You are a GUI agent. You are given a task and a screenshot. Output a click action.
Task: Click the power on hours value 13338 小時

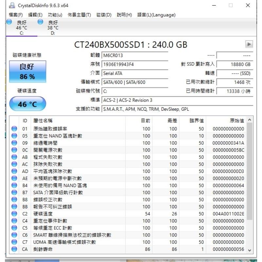point(235,91)
